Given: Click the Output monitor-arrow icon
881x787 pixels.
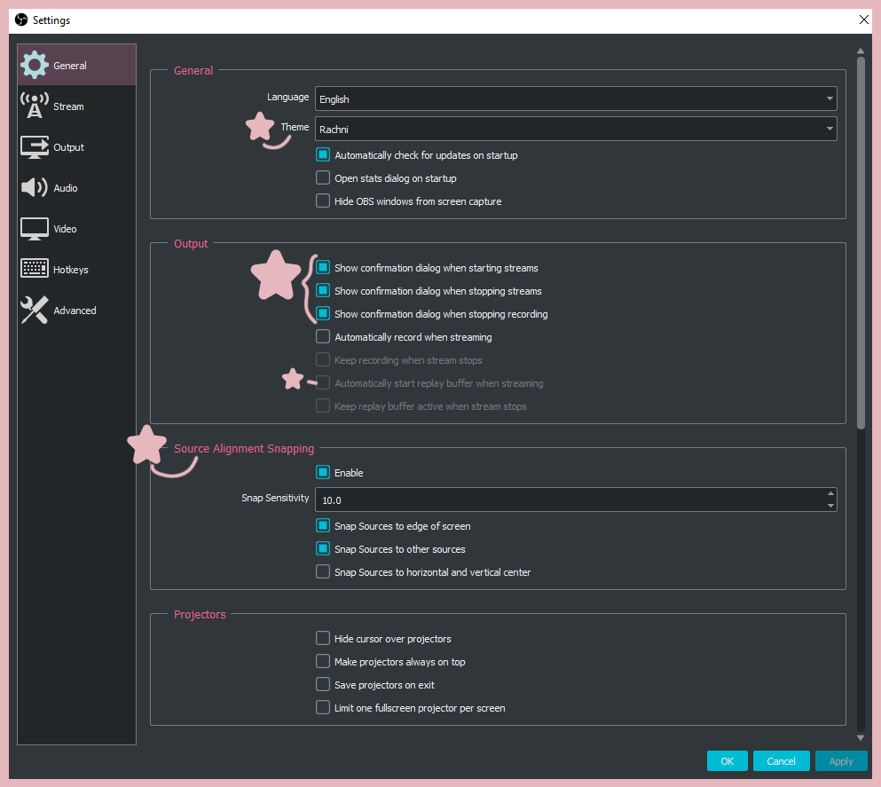Looking at the screenshot, I should click(35, 146).
